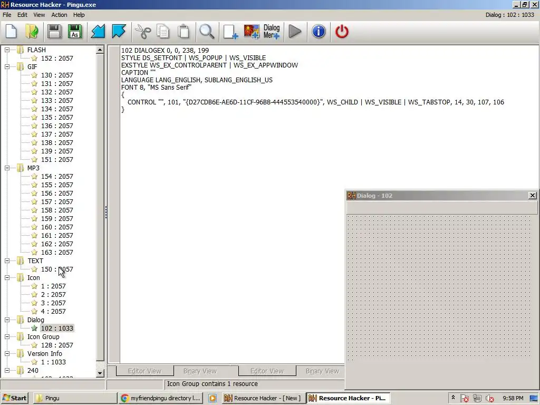Compile script with the play arrow icon
Image resolution: width=540 pixels, height=405 pixels.
click(295, 31)
